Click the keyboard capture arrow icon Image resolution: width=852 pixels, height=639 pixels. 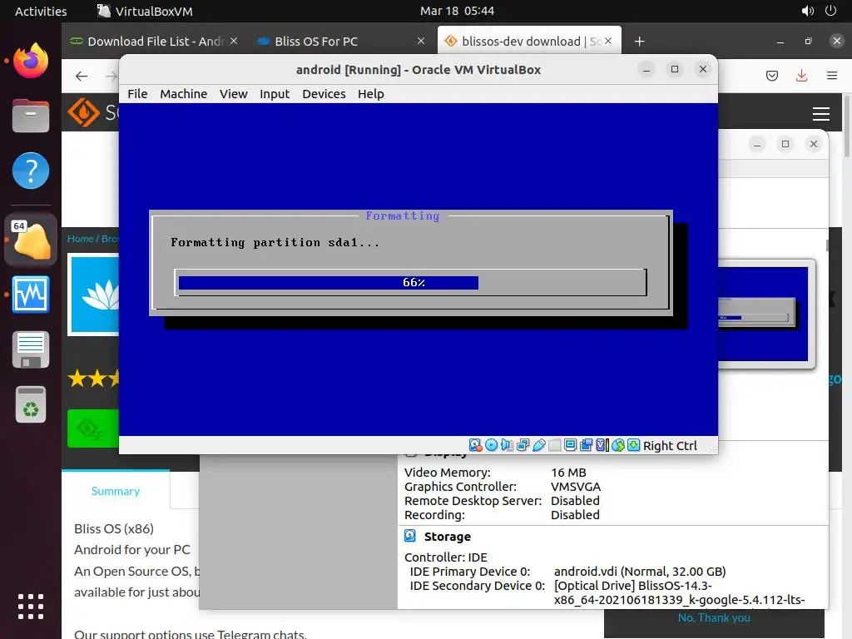coord(633,445)
